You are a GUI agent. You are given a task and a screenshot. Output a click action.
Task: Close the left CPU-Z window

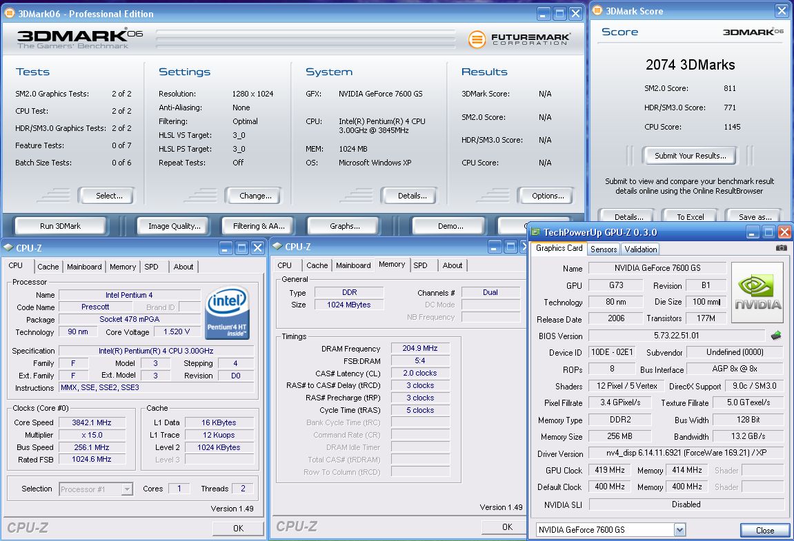click(258, 248)
